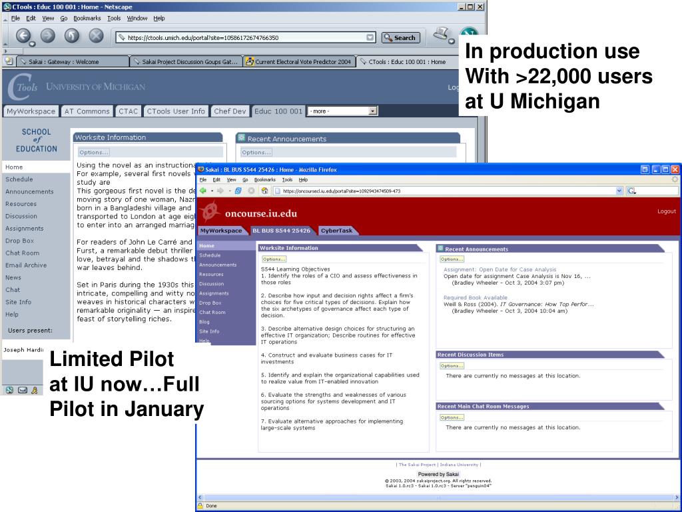The image size is (682, 512).
Task: Click Firefox Reload icon
Action: (x=238, y=191)
